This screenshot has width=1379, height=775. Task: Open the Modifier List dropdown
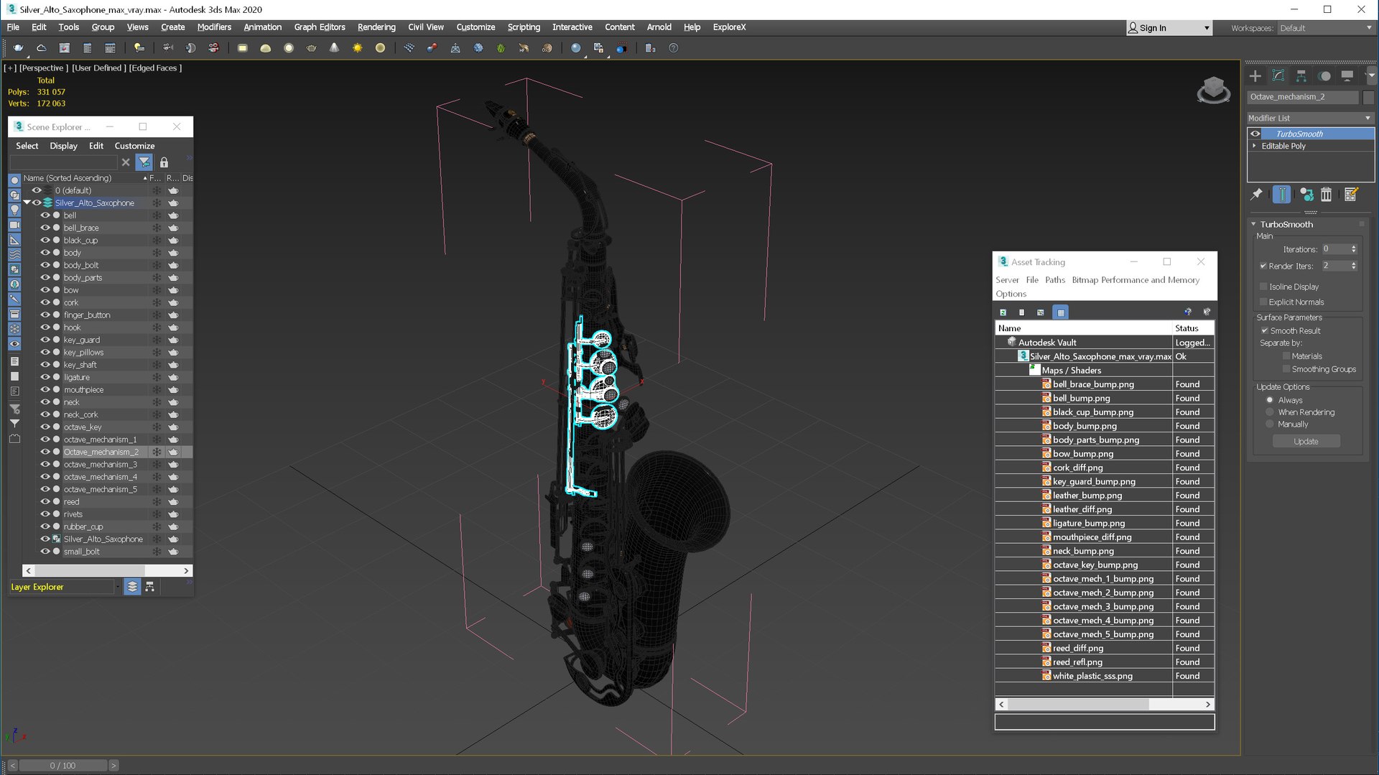pos(1310,118)
